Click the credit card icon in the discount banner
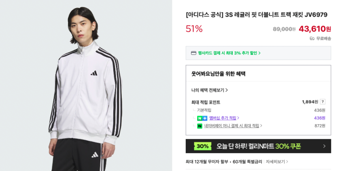The image size is (344, 171). [193, 53]
